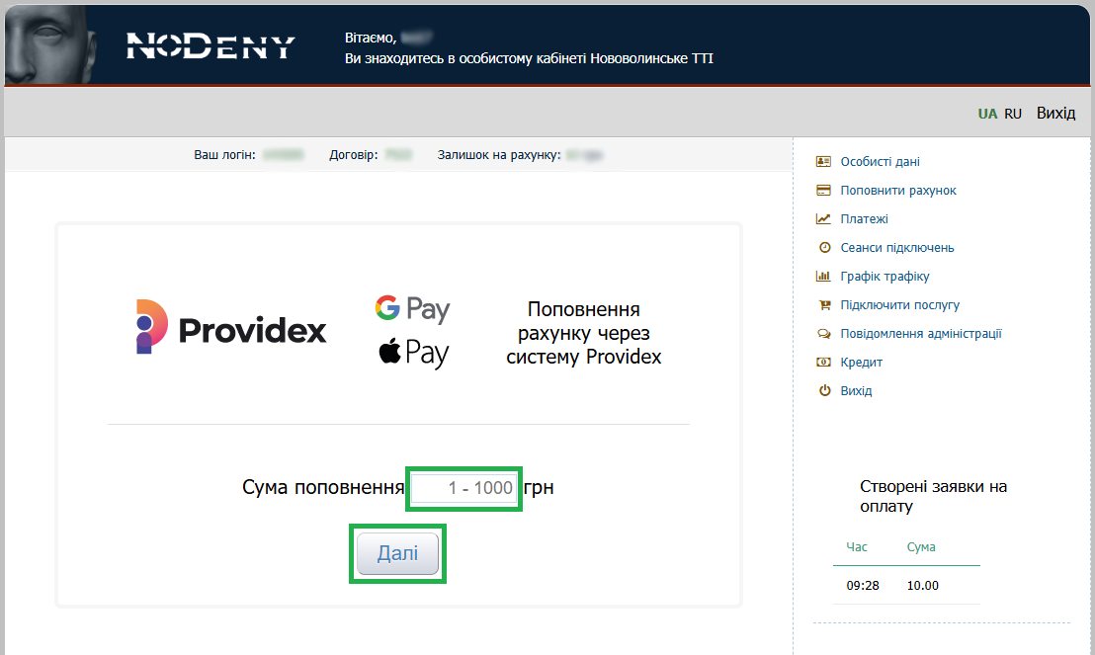The height and width of the screenshot is (655, 1095).
Task: Click the bar chart traffic graph icon
Action: click(823, 276)
